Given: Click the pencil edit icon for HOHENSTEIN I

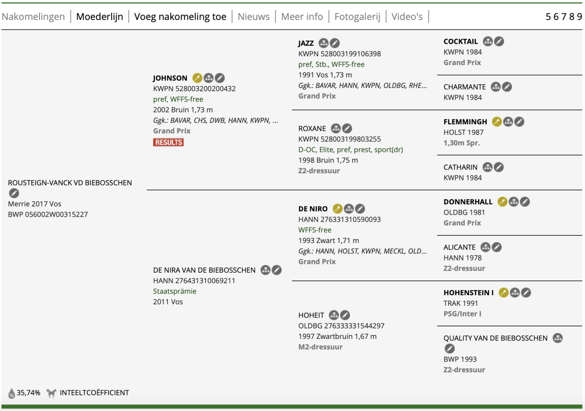Looking at the screenshot, I should 526,293.
